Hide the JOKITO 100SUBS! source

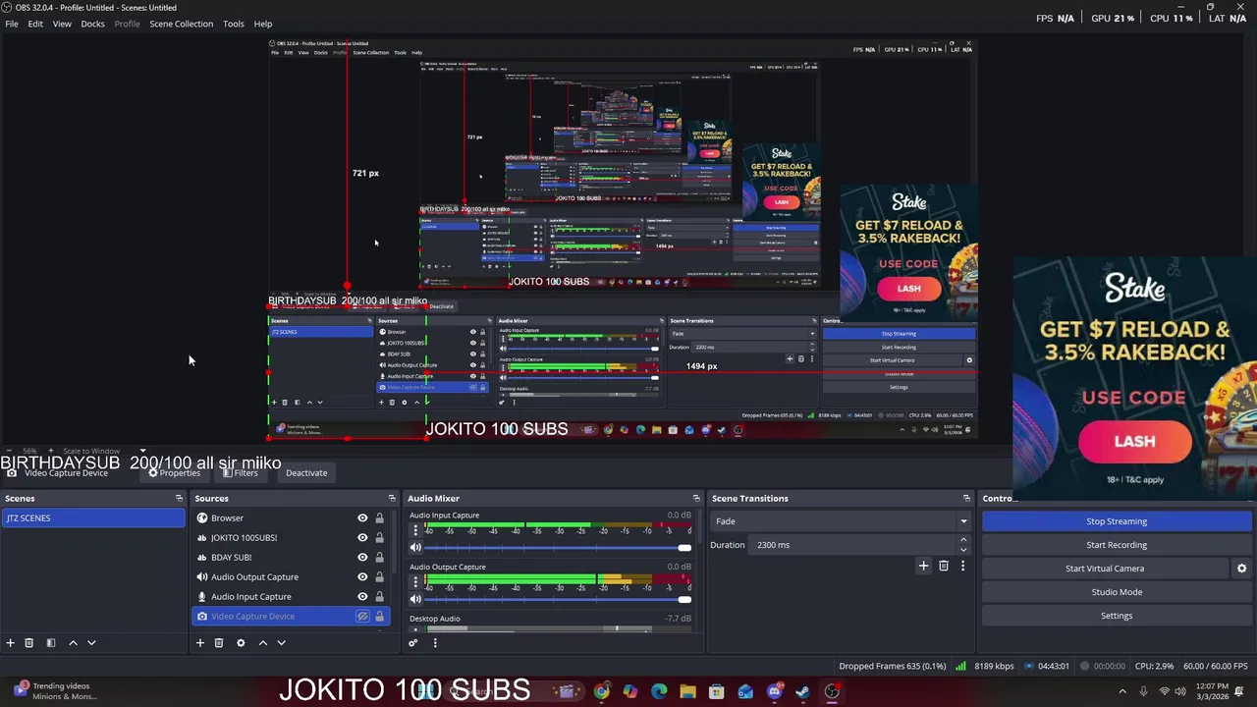coord(362,538)
